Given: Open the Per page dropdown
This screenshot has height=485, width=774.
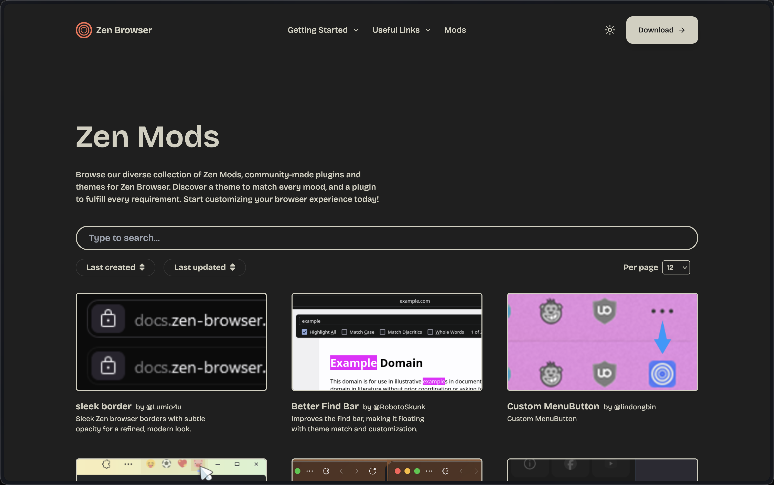Looking at the screenshot, I should (x=676, y=267).
